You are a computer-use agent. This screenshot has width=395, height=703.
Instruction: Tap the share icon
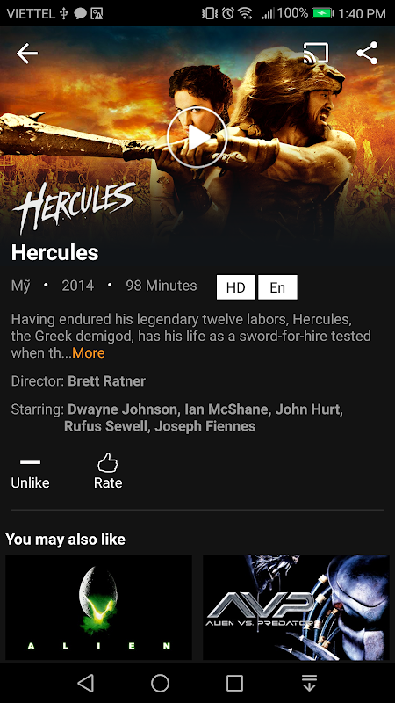click(x=367, y=53)
